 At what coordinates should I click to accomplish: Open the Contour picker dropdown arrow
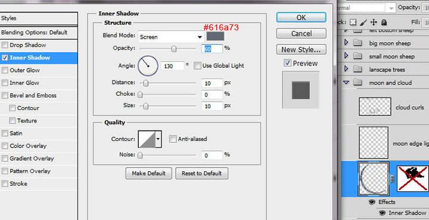pos(158,139)
